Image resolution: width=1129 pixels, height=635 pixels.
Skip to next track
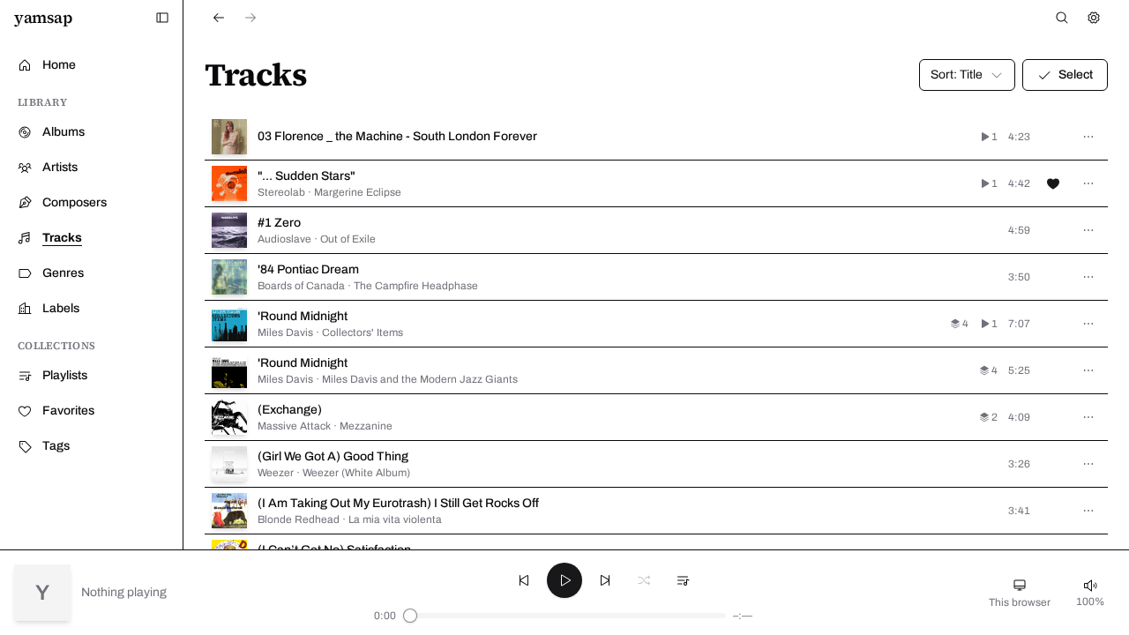[605, 580]
